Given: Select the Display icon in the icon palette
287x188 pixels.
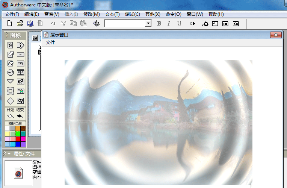Looking at the screenshot, I should click(x=11, y=45).
